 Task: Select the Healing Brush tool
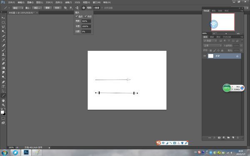(3, 45)
